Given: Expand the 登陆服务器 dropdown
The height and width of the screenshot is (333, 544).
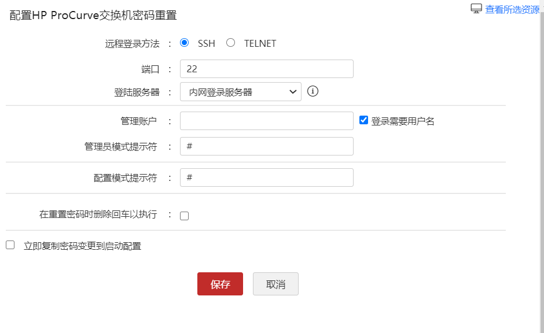Looking at the screenshot, I should [x=240, y=91].
